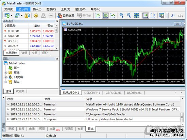Image resolution: width=187 pixels, height=140 pixels.
Task: Close the 市场报价 market watch panel
Action: click(57, 21)
